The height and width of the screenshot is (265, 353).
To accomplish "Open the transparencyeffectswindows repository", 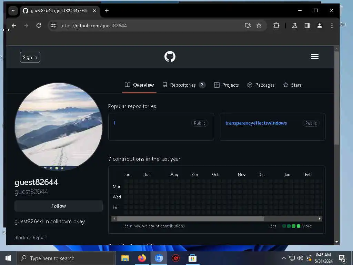I will point(256,123).
